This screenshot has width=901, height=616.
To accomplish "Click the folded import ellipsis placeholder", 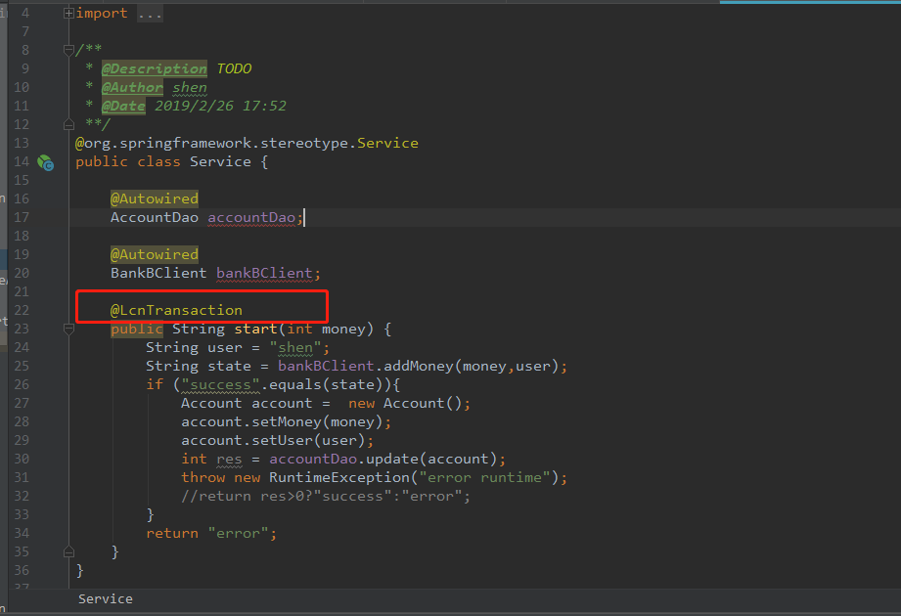I will [150, 14].
